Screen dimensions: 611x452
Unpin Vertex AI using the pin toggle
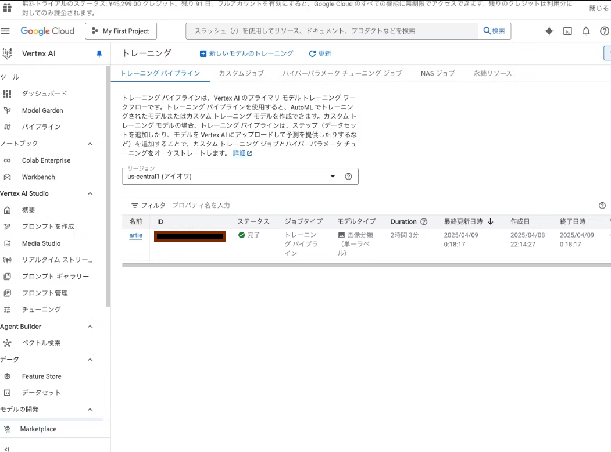(x=99, y=53)
